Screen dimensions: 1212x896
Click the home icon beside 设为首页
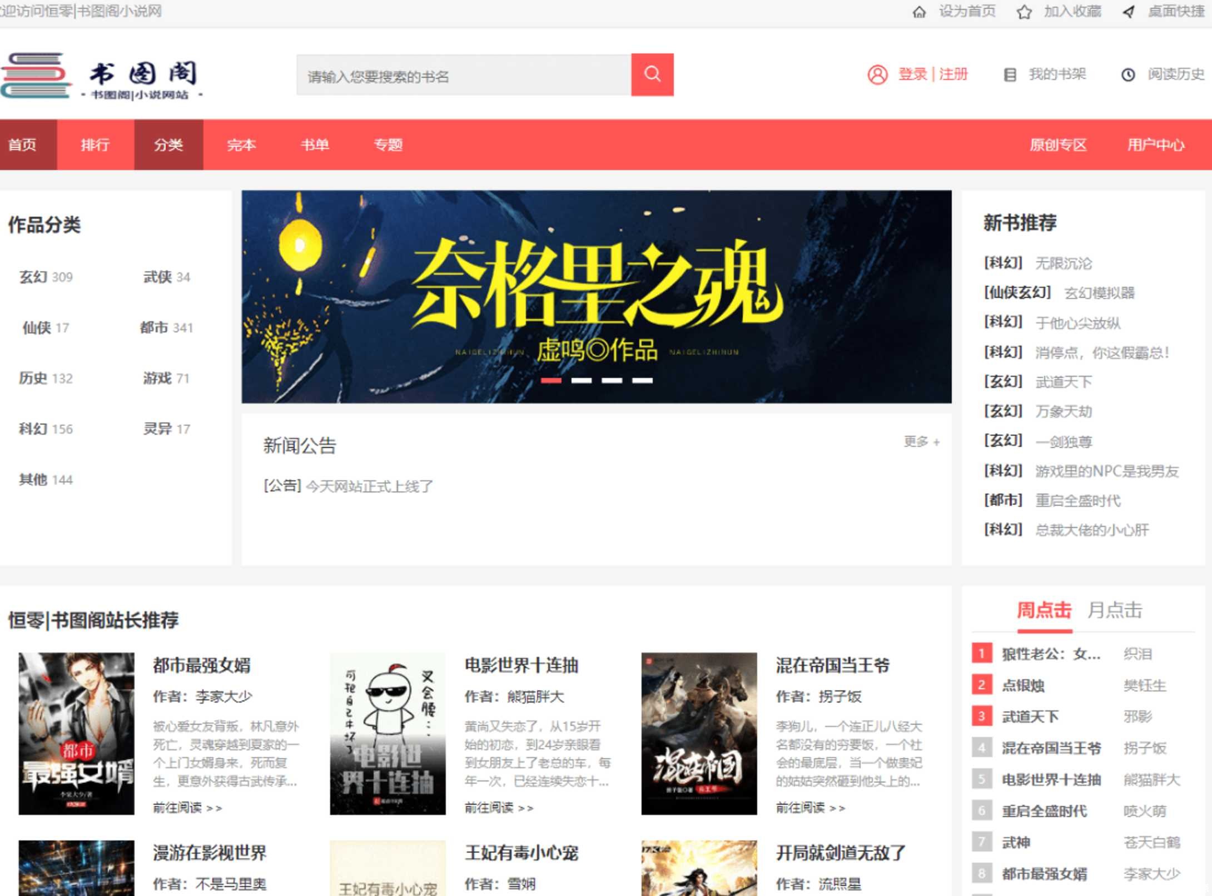pyautogui.click(x=920, y=12)
